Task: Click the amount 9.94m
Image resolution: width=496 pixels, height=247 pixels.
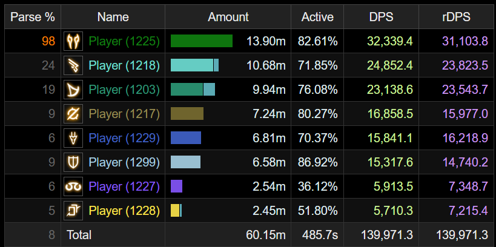Action: [x=269, y=90]
